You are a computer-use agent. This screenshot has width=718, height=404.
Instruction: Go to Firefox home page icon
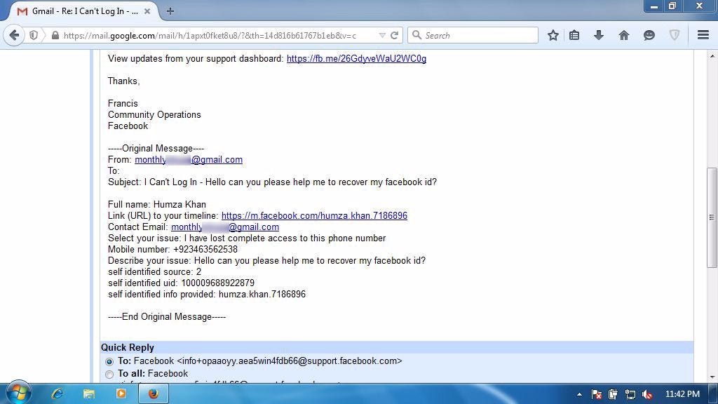coord(623,35)
